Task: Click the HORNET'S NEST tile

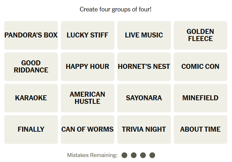Action: pyautogui.click(x=144, y=67)
